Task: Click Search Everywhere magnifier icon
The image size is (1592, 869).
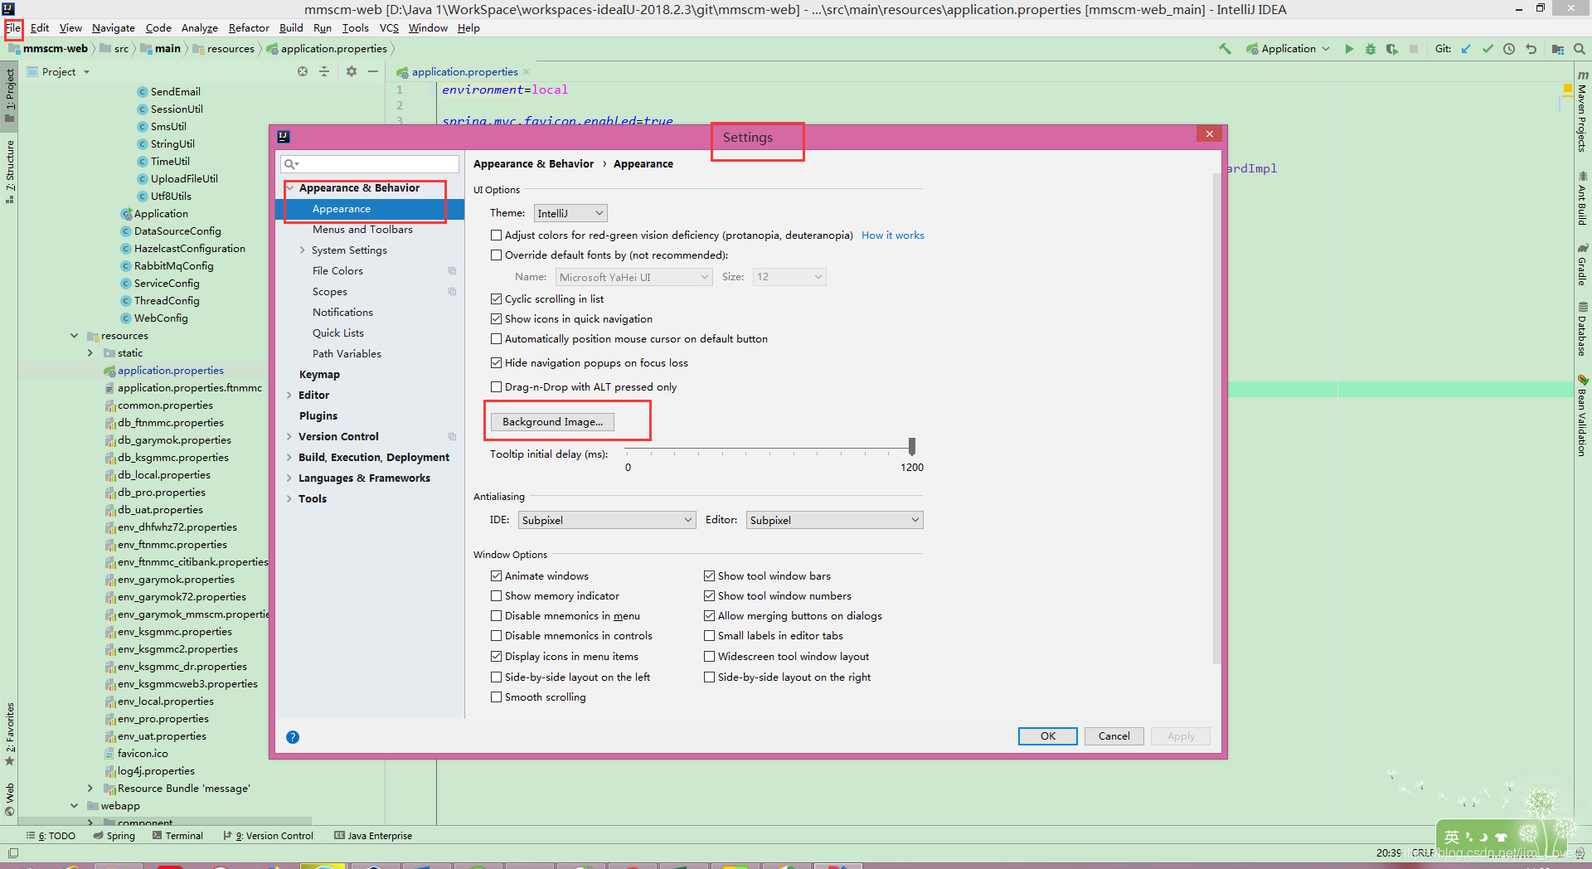Action: tap(1580, 49)
